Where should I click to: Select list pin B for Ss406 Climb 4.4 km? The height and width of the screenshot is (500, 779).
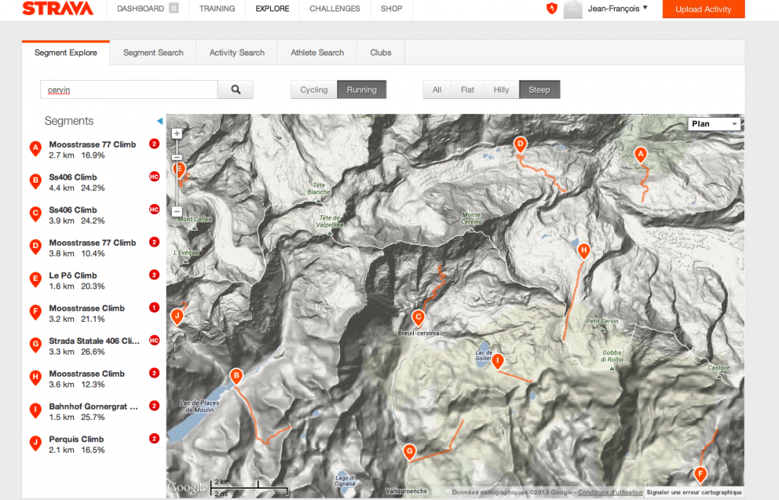(35, 181)
